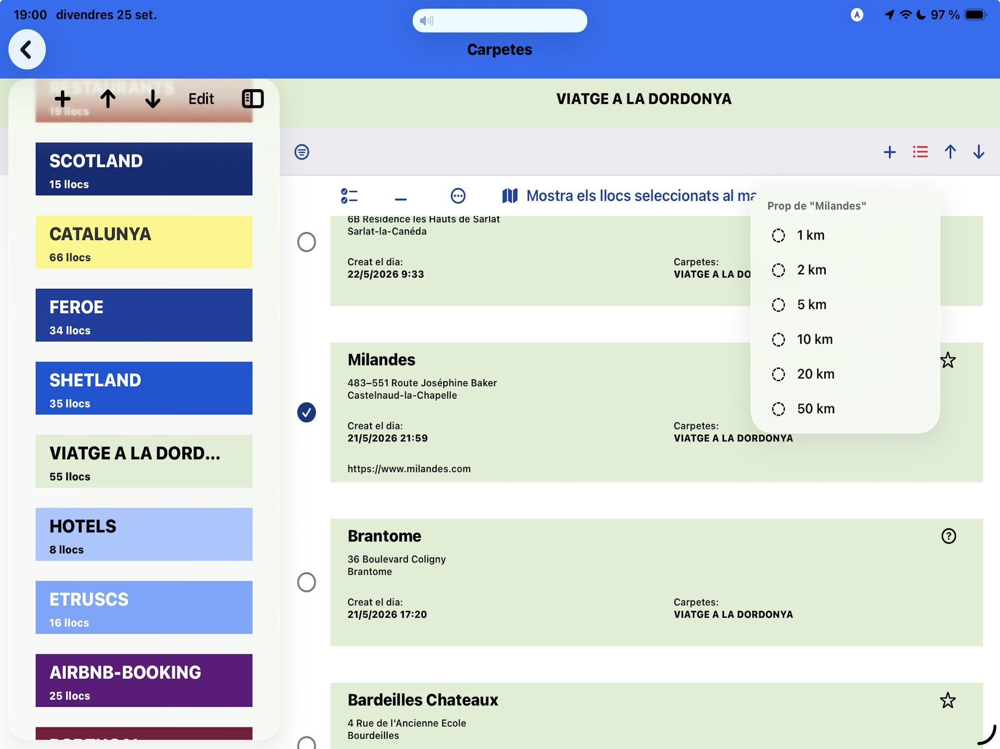Go back with the chevron button
This screenshot has height=749, width=1000.
pyautogui.click(x=27, y=49)
